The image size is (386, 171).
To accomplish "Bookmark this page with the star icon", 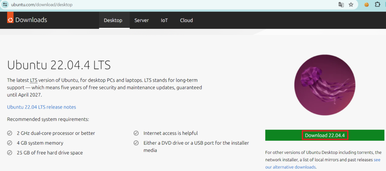I will click(x=351, y=5).
